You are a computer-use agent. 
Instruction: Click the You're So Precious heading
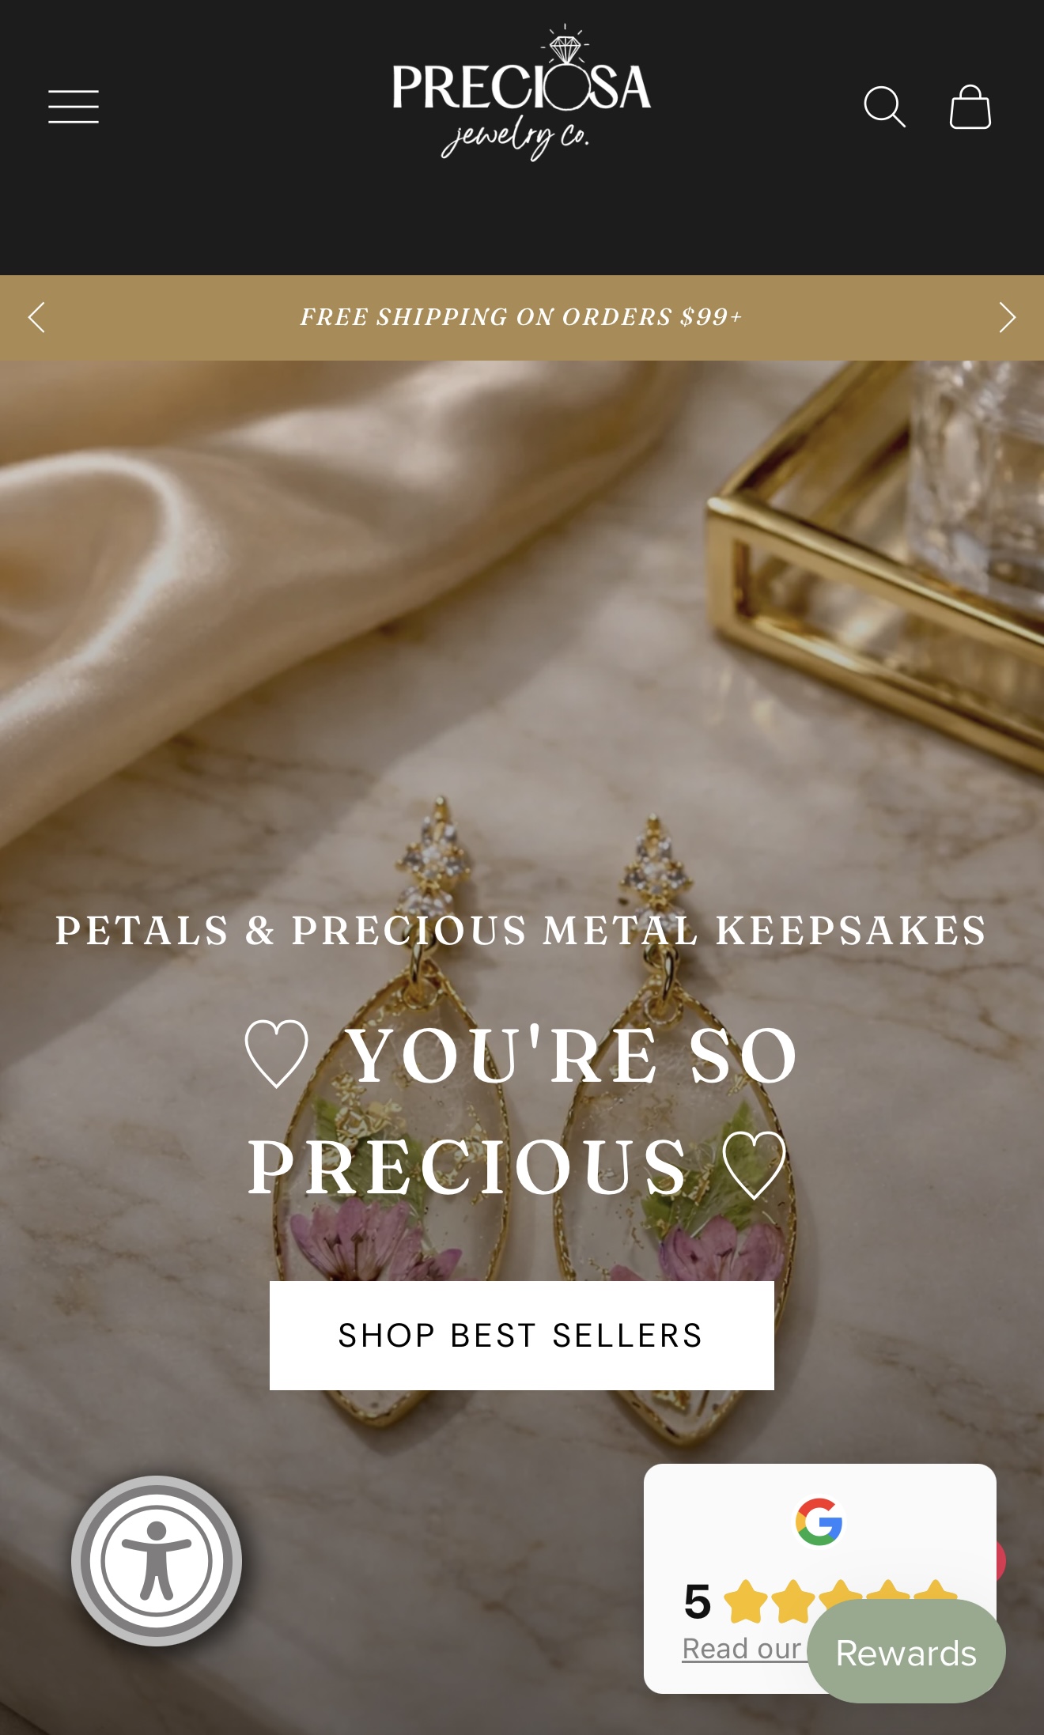coord(521,1110)
